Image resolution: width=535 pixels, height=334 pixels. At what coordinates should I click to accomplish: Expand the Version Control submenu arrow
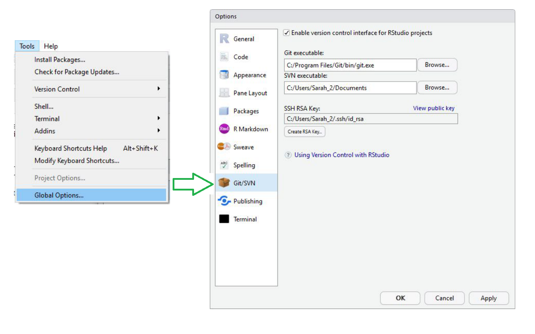pyautogui.click(x=159, y=89)
